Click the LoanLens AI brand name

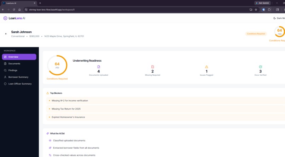pyautogui.click(x=17, y=18)
